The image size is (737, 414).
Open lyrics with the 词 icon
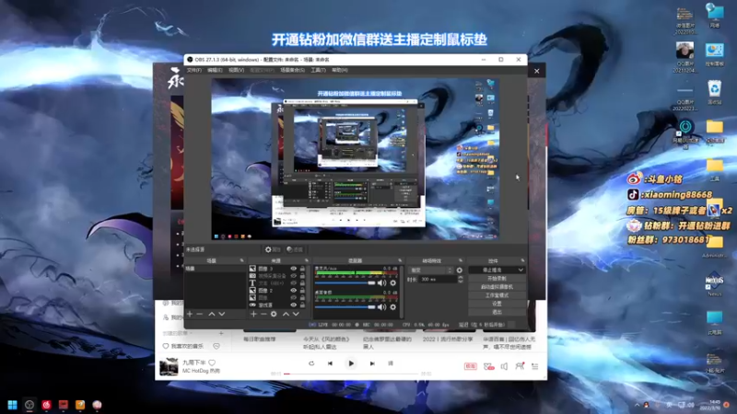point(391,363)
